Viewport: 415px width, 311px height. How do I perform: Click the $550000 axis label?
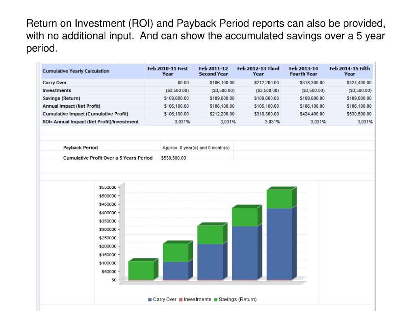click(x=108, y=187)
